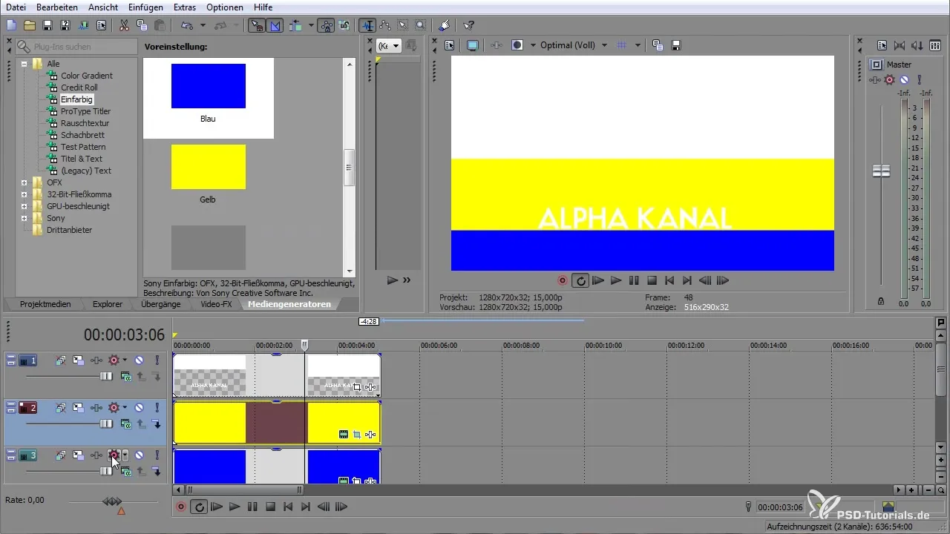Switch to the Video-FX tab
This screenshot has height=534, width=950.
(217, 304)
